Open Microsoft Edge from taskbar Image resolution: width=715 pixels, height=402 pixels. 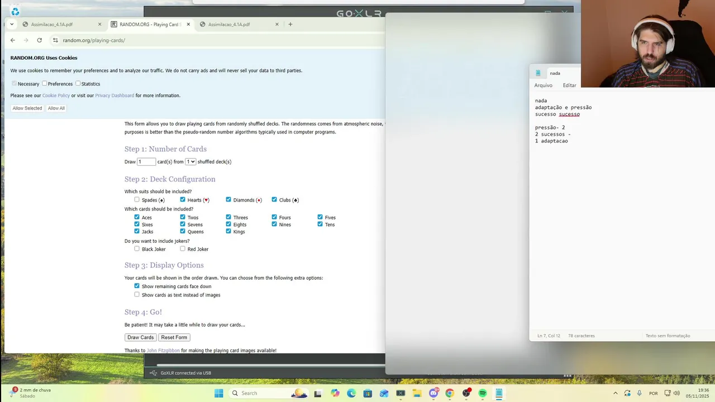click(351, 393)
